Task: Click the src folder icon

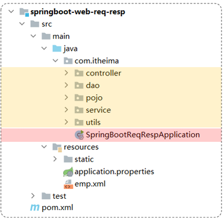Action: pyautogui.click(x=35, y=24)
